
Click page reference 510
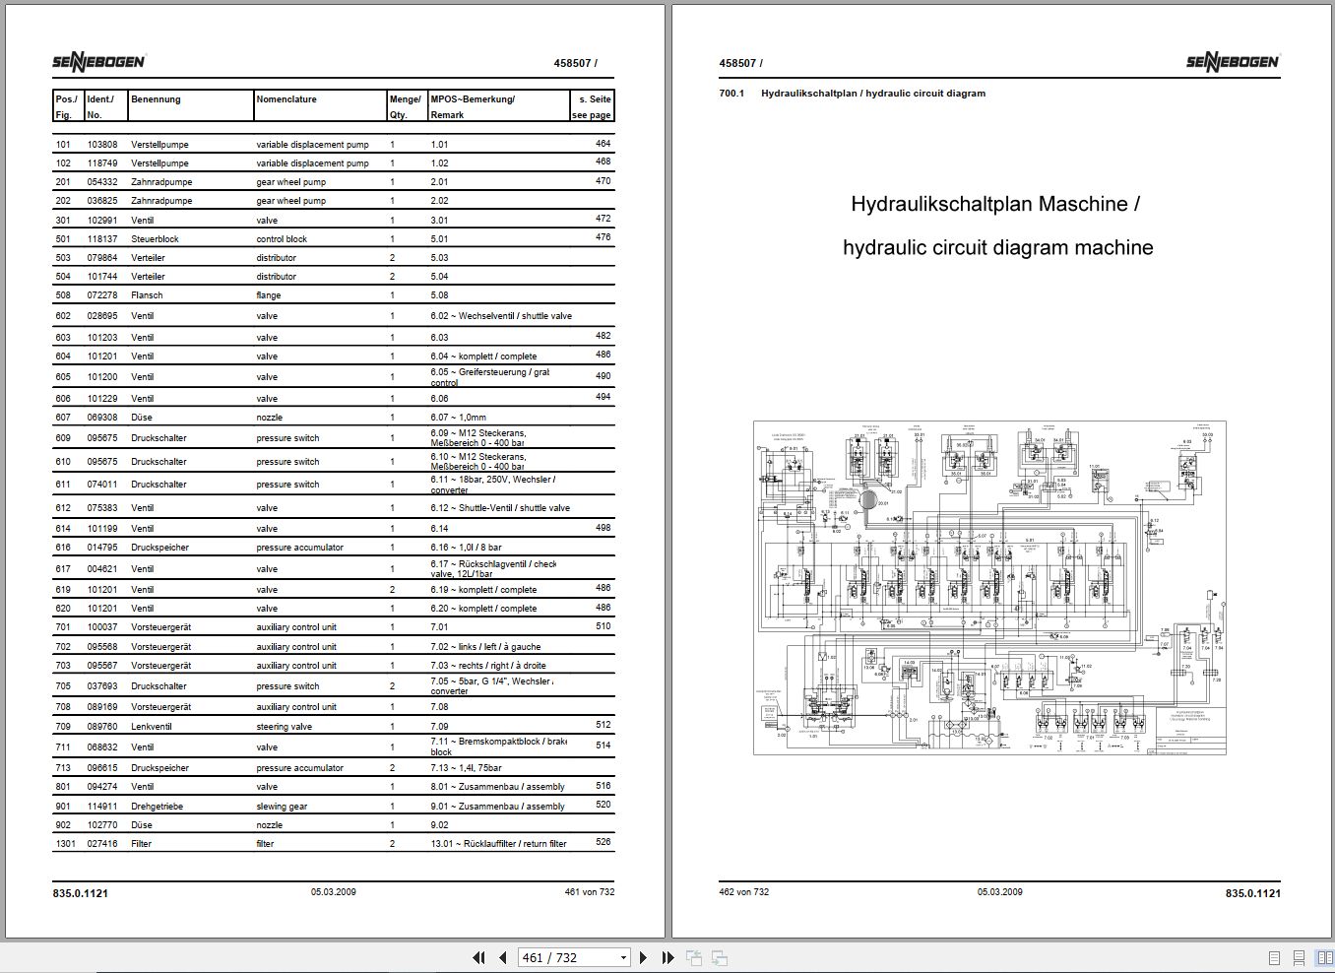click(604, 626)
